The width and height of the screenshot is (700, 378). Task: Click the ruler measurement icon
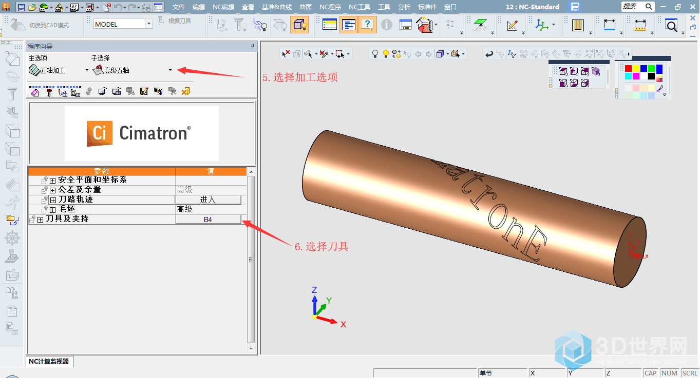640,25
